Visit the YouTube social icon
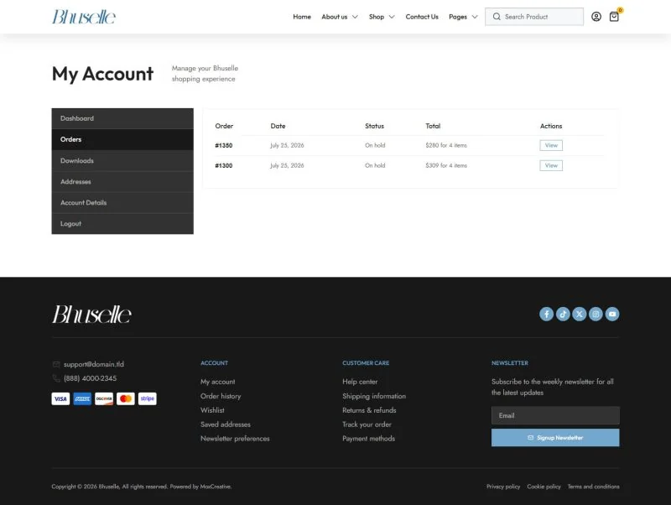The width and height of the screenshot is (671, 505). 612,314
